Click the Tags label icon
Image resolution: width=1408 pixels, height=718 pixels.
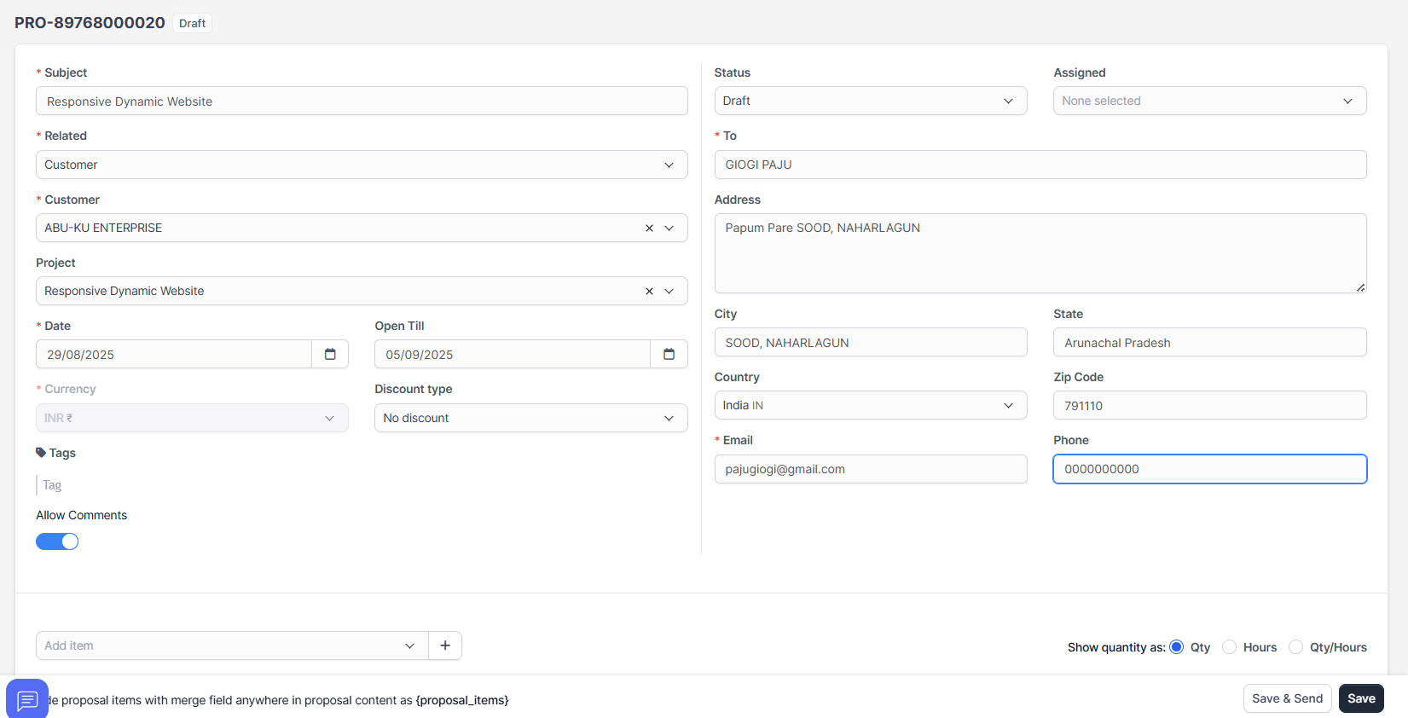point(41,453)
